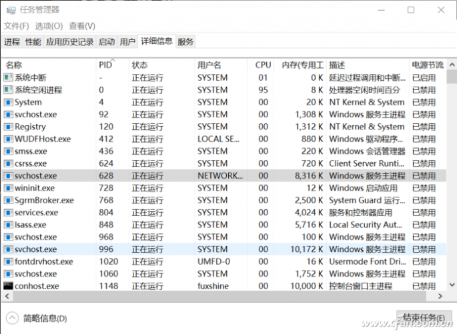Click icon of svchost.exe PID 1060

(8, 274)
